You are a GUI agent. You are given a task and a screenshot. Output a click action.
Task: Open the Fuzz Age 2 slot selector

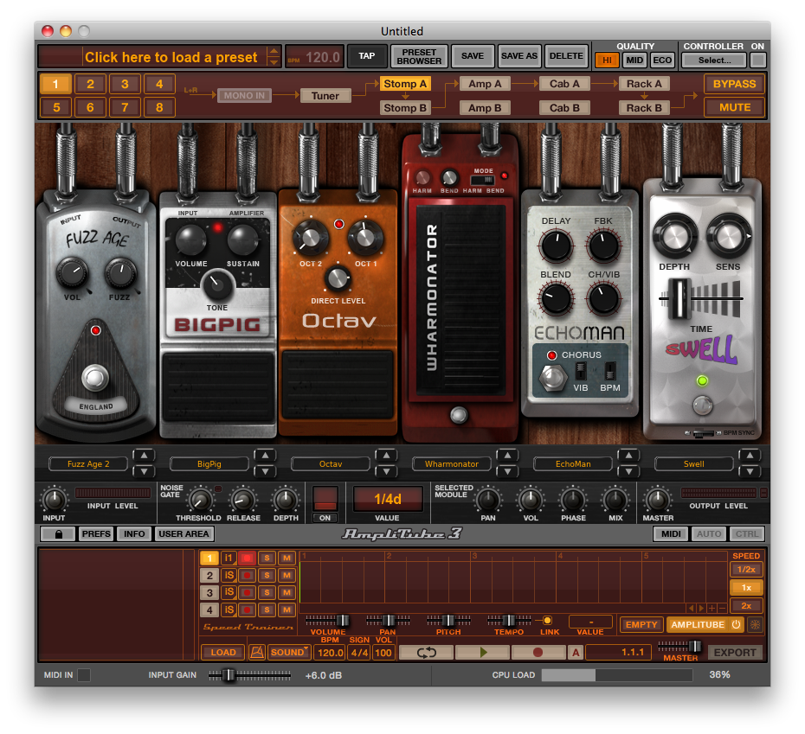[x=88, y=463]
